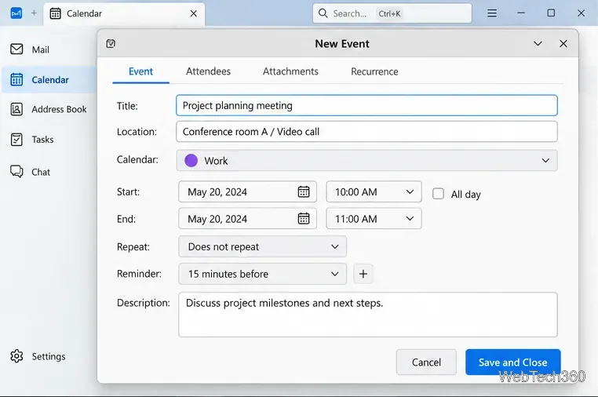598x397 pixels.
Task: Open Mail from the sidebar
Action: click(30, 49)
